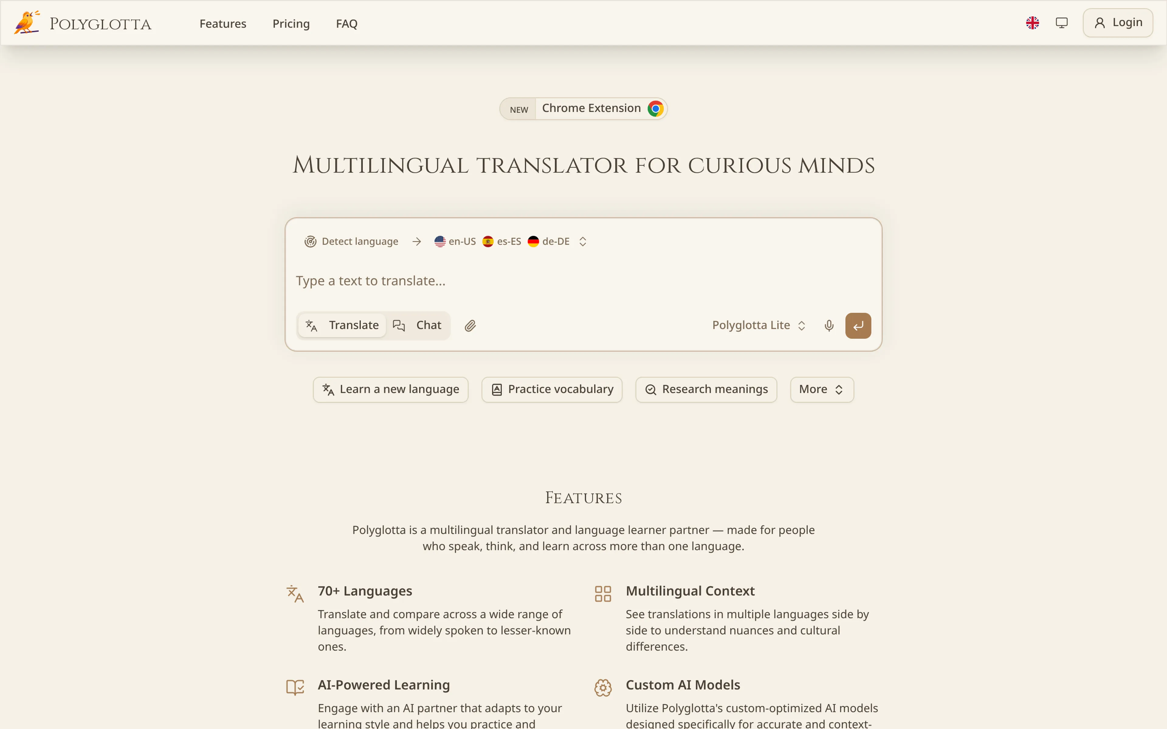Focus the 'Type a text to translate' field
Image resolution: width=1167 pixels, height=729 pixels.
[583, 281]
